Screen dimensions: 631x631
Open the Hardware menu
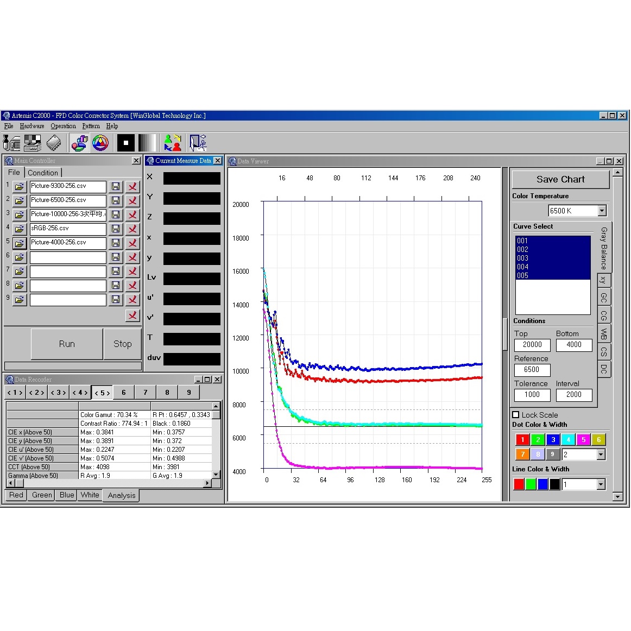[32, 126]
